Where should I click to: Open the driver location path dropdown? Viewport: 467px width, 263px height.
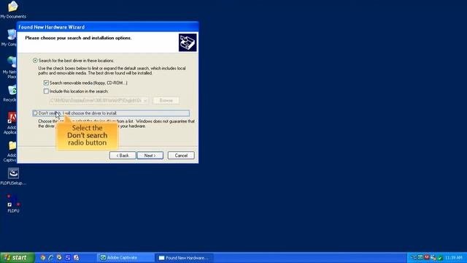point(145,101)
